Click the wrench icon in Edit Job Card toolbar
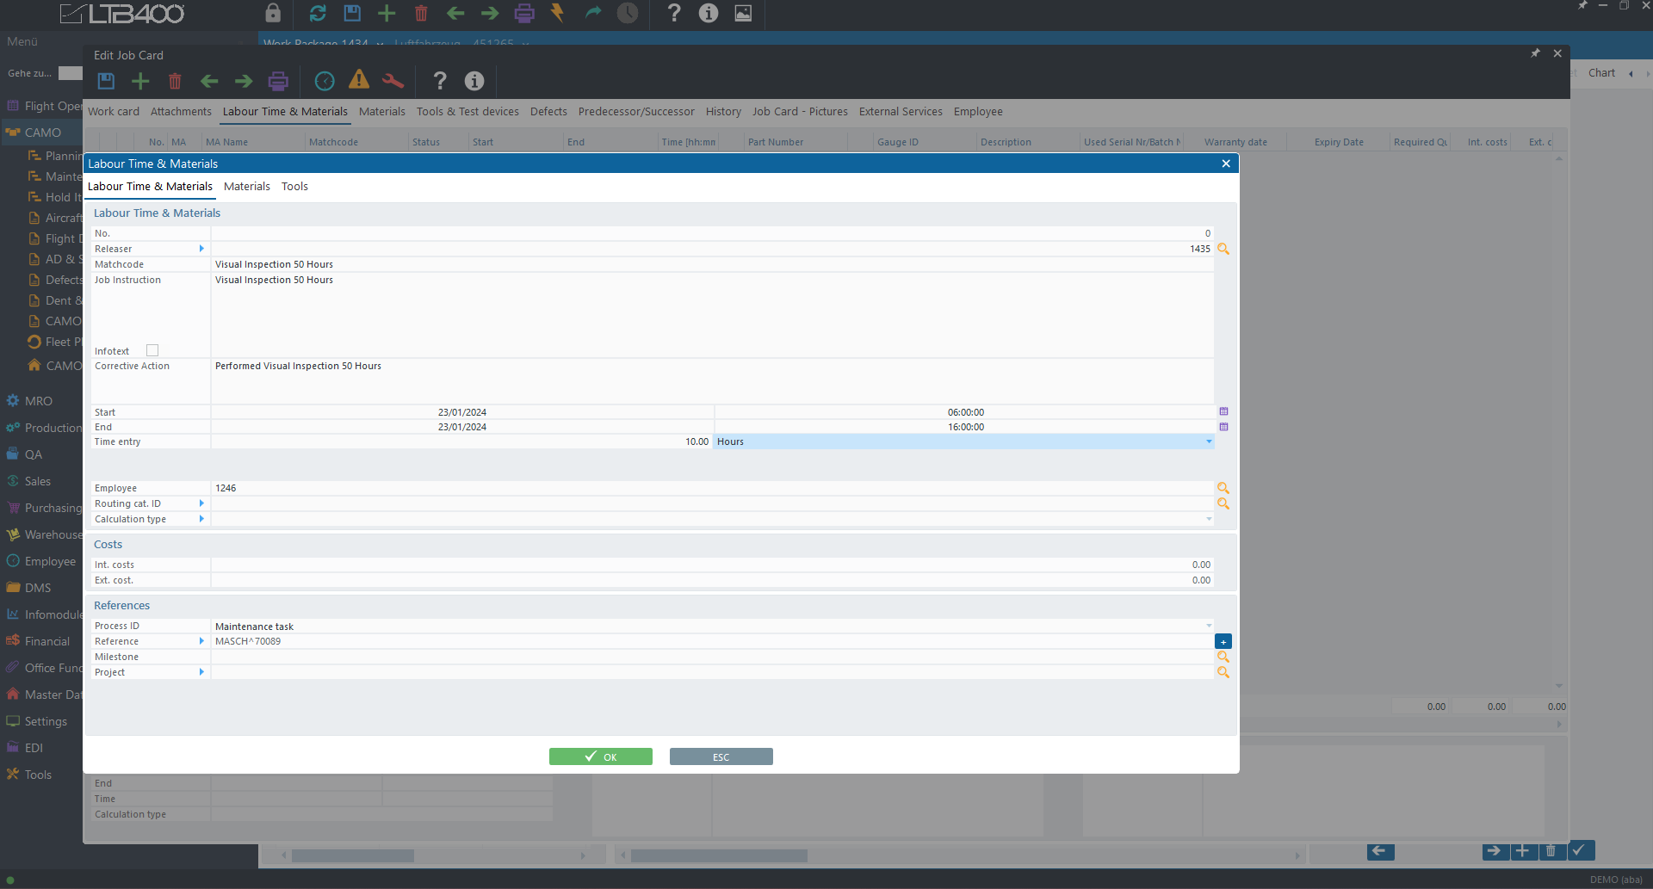Screen dimensions: 1653x889 point(393,81)
